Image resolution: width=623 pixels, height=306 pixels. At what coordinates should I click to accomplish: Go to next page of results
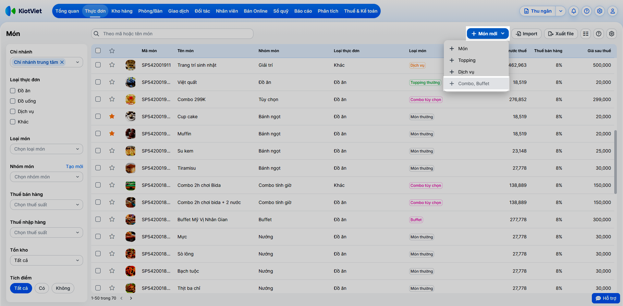131,298
